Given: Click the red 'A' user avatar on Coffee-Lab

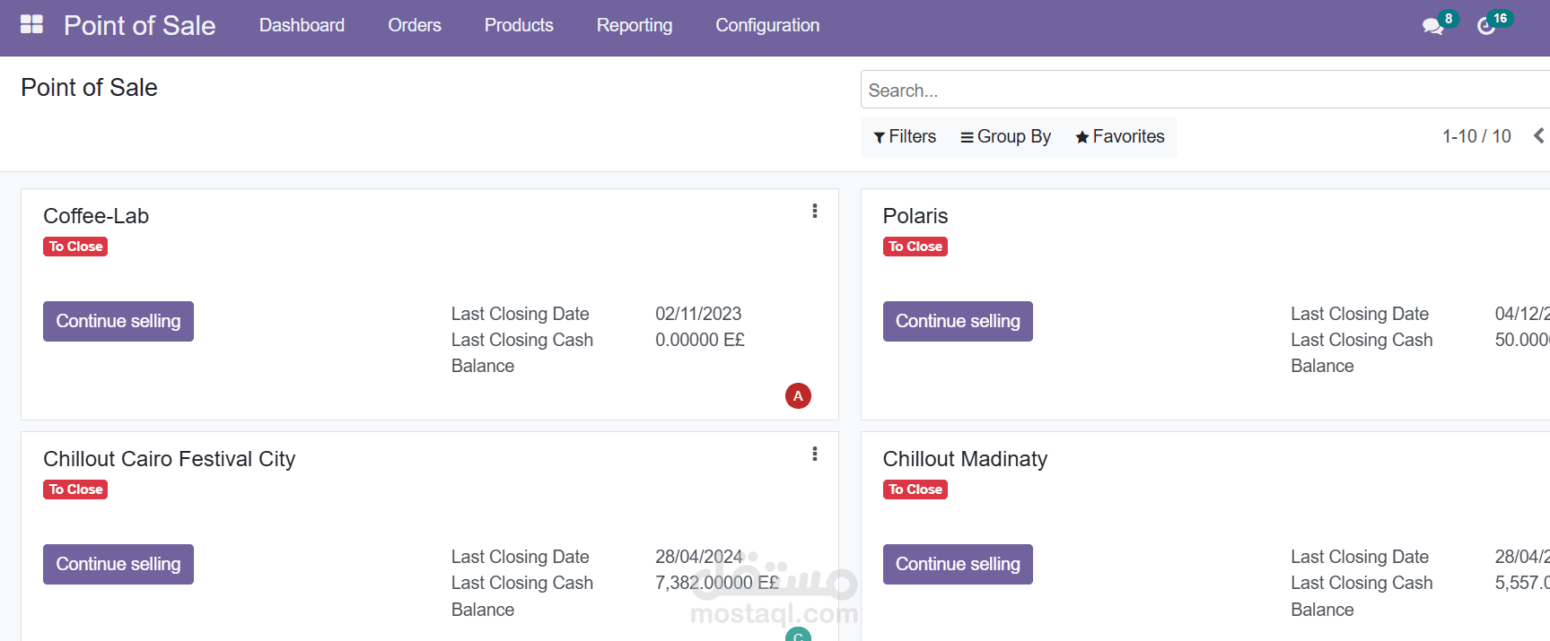Looking at the screenshot, I should [798, 395].
